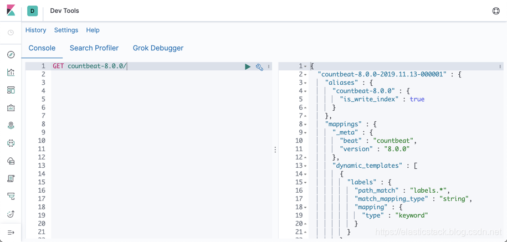Click the "mappings" key on line 8
The image size is (507, 242).
(x=344, y=125)
